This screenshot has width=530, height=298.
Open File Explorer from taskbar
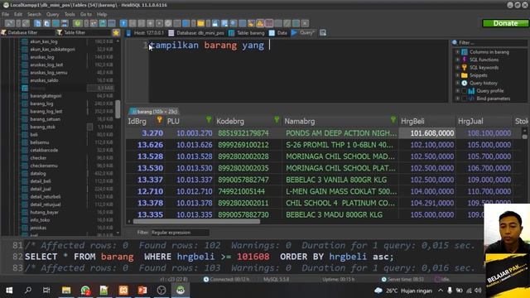coord(66,291)
